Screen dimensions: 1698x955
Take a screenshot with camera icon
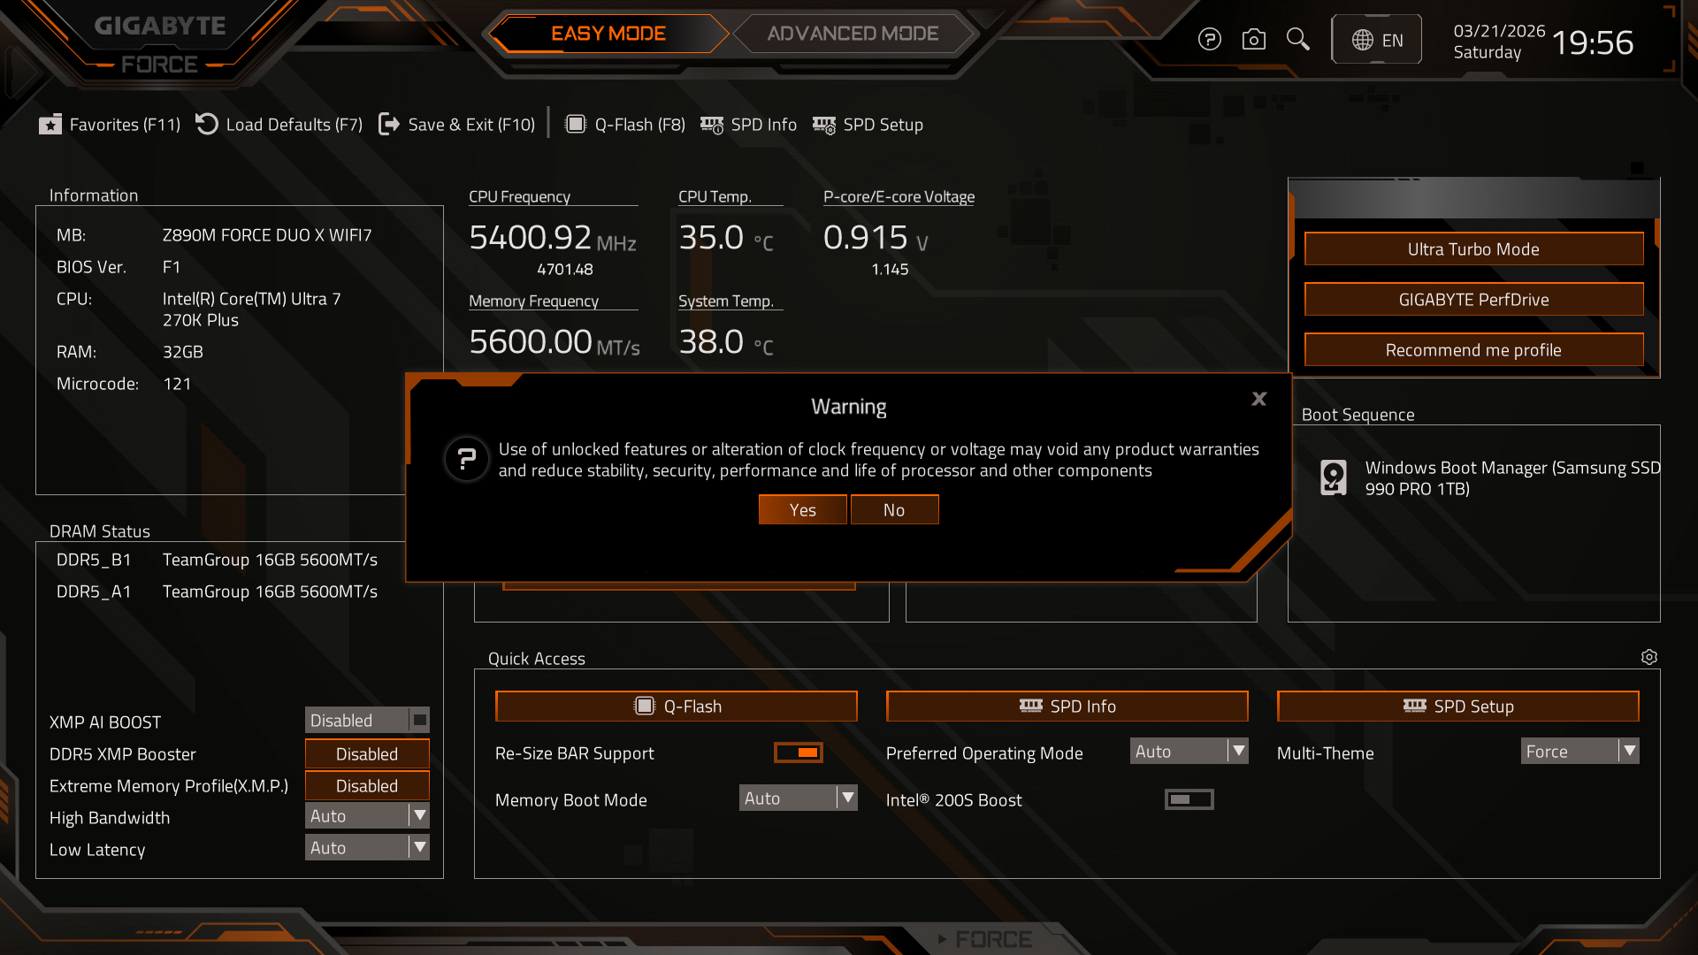click(x=1253, y=40)
